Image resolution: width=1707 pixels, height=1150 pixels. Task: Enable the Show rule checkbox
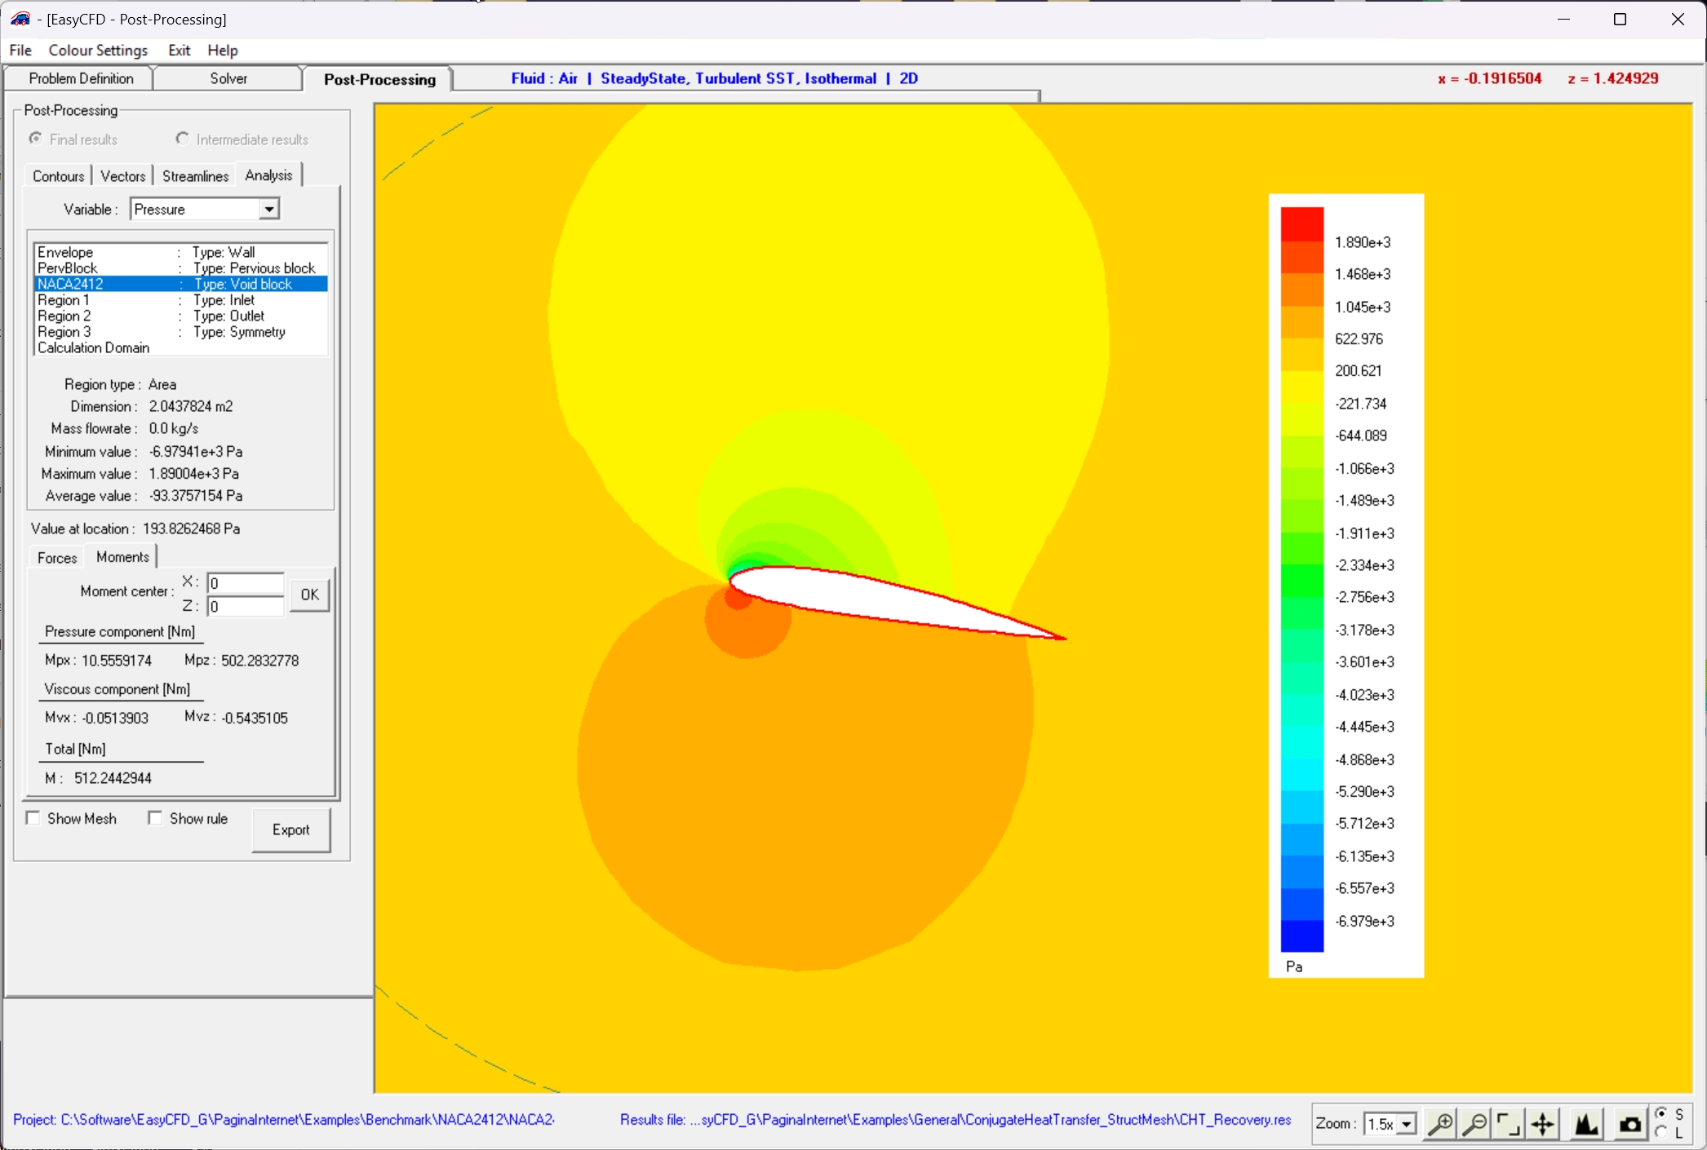click(x=155, y=818)
